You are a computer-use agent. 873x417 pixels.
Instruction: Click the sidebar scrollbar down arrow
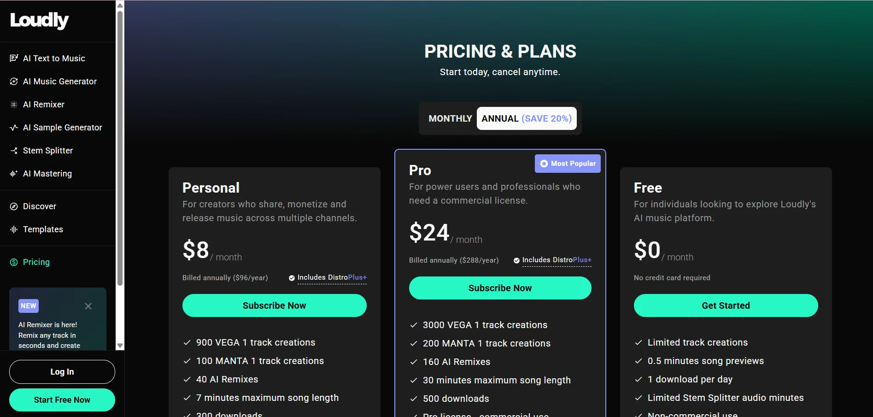(x=120, y=346)
